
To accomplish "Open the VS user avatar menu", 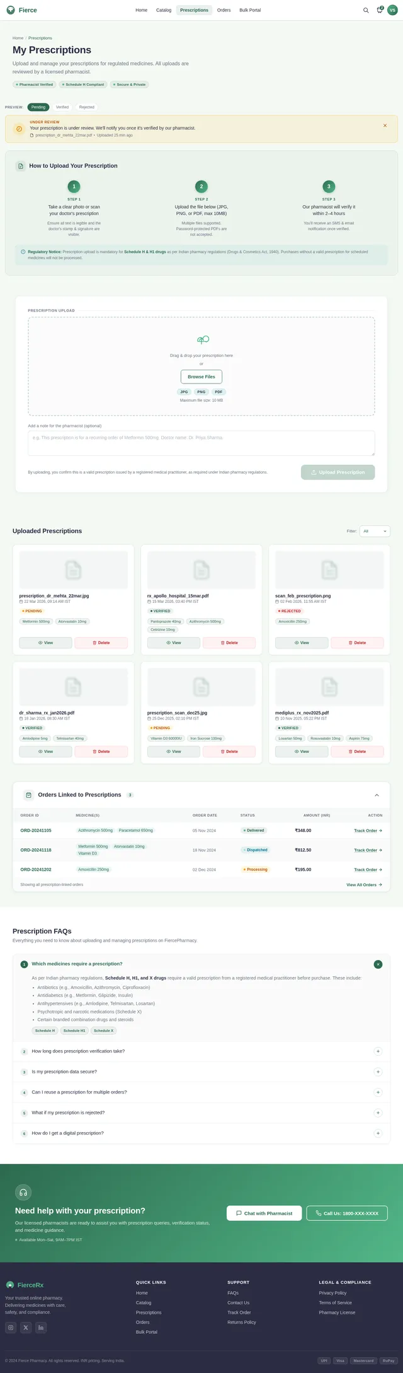I will coord(392,10).
